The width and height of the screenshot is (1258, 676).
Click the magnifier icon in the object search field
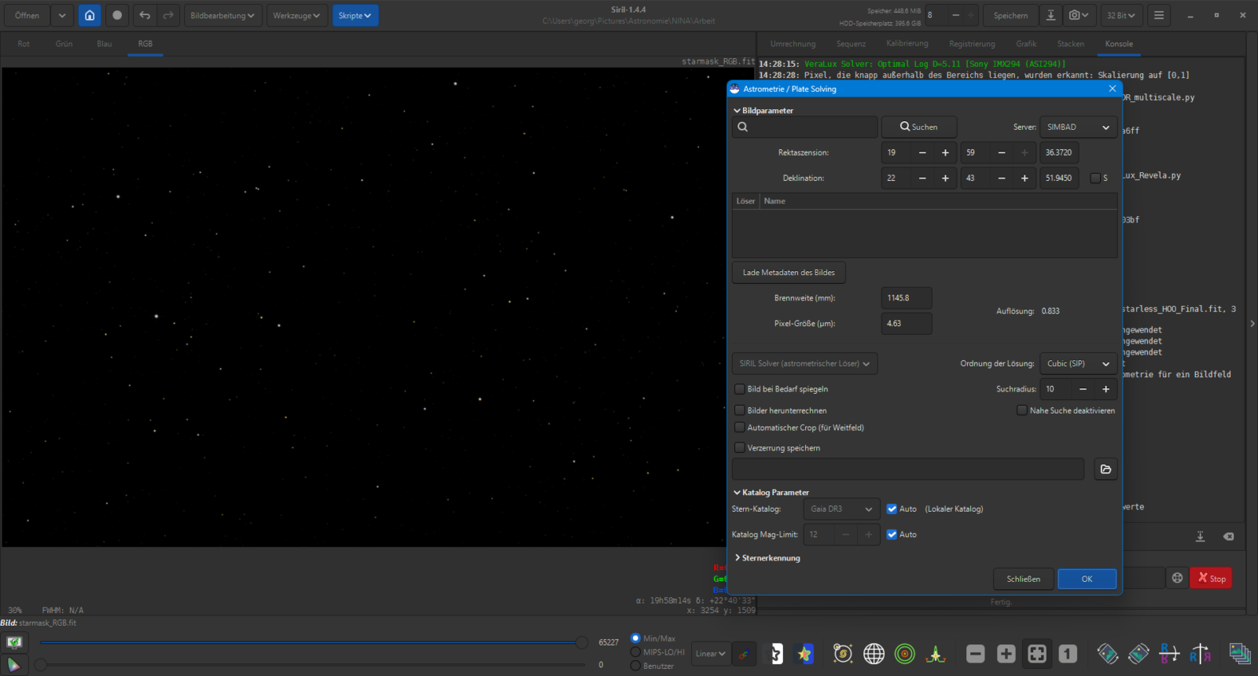743,127
